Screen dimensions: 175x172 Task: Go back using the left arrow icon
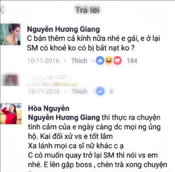click(x=2, y=10)
